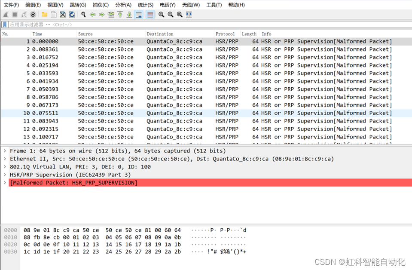
Task: Click the go to specific packet icon
Action: (111, 15)
